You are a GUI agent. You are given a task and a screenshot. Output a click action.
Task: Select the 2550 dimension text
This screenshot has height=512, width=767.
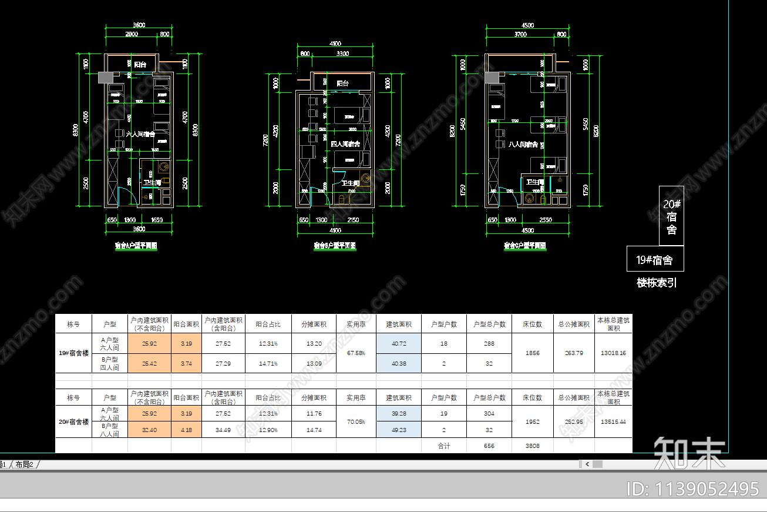pyautogui.click(x=544, y=220)
